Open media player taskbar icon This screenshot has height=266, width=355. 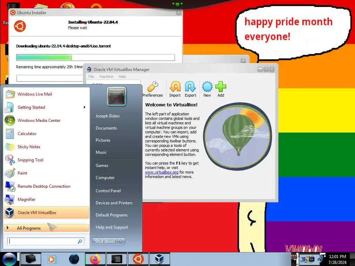click(51, 259)
